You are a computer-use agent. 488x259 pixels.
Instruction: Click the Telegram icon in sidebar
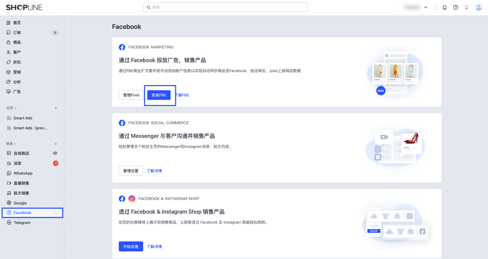tap(9, 223)
